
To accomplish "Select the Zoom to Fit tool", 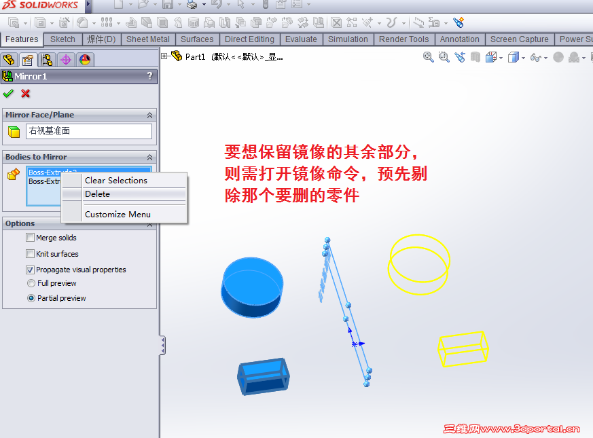I will [x=427, y=58].
